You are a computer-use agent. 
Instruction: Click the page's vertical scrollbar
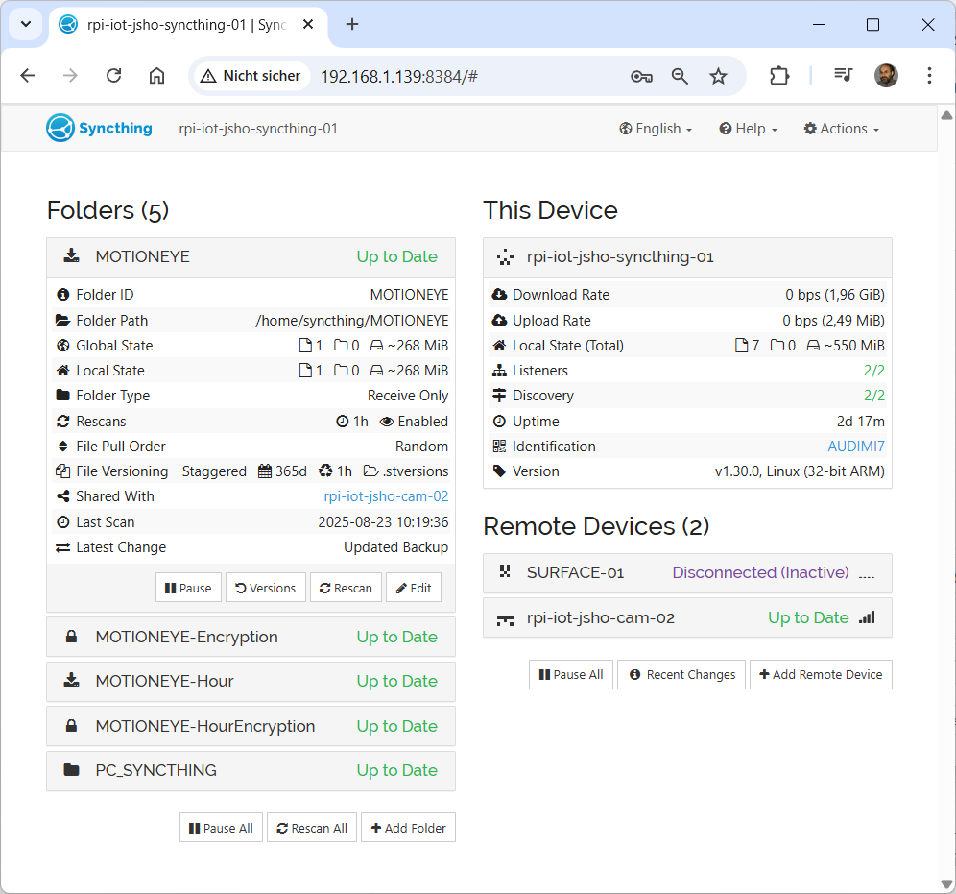pyautogui.click(x=946, y=480)
